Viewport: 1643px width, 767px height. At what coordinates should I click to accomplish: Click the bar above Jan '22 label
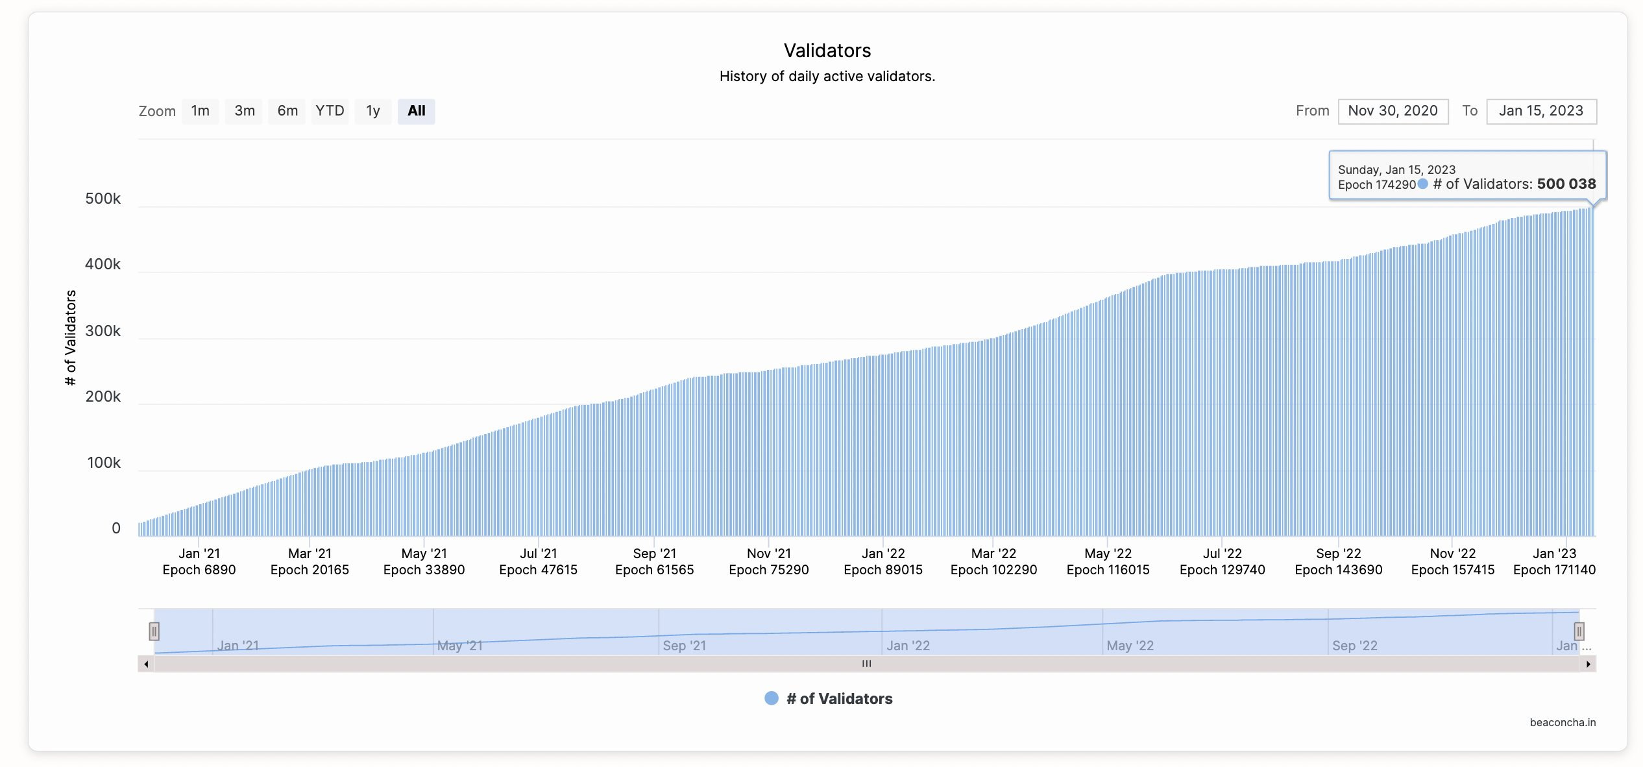pyautogui.click(x=882, y=454)
